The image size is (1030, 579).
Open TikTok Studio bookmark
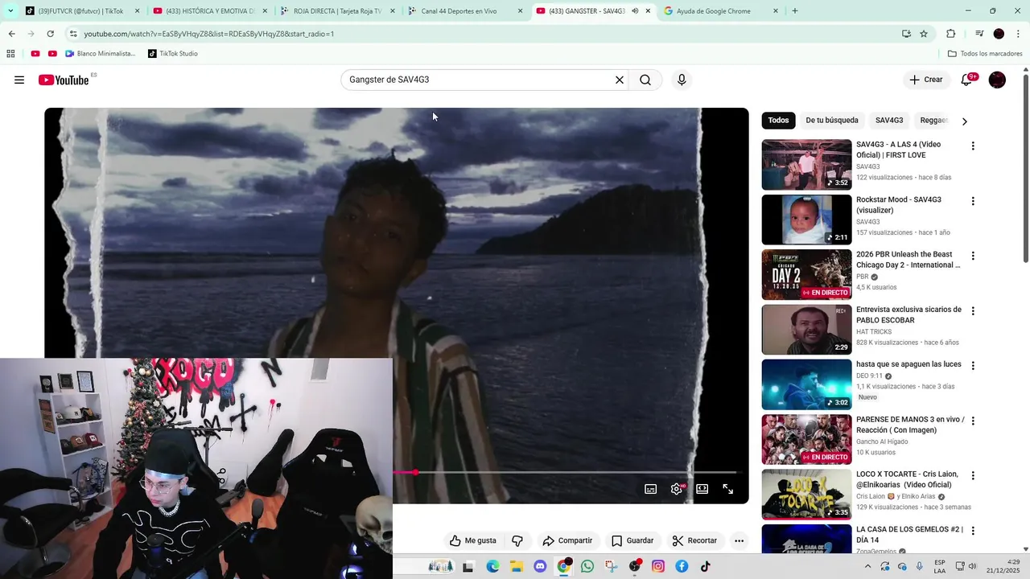(x=172, y=54)
